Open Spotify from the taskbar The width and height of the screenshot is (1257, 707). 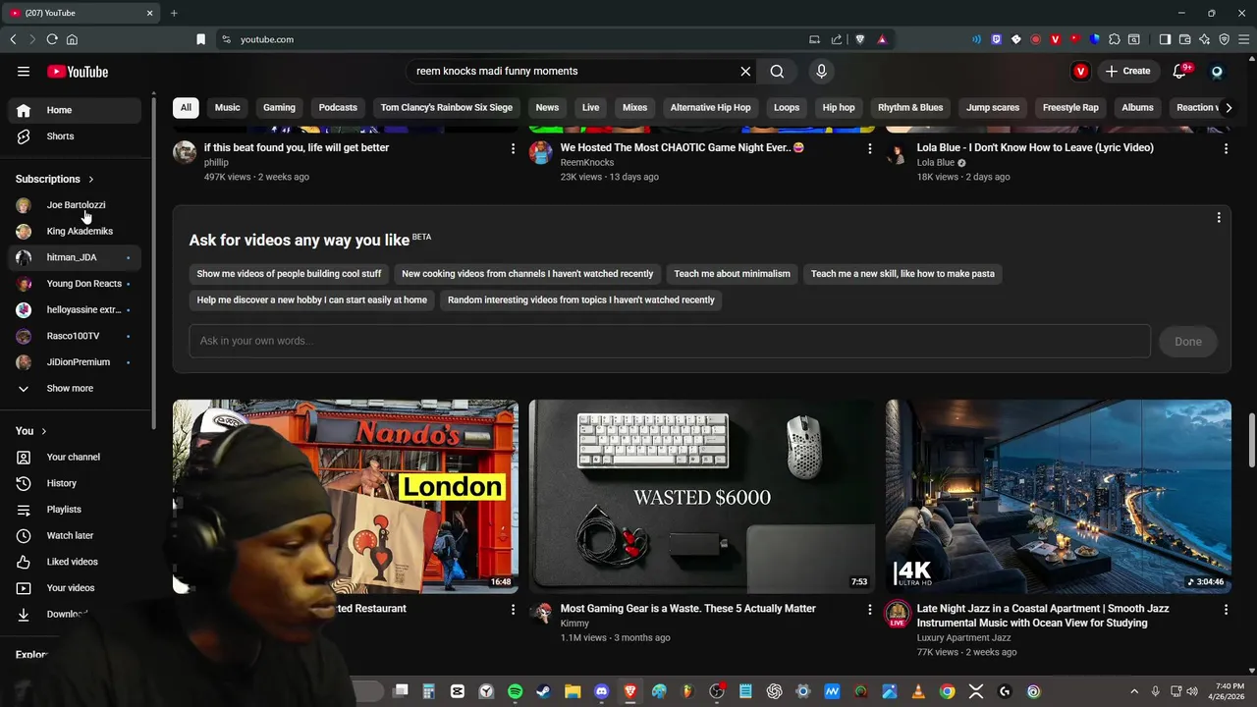pos(516,691)
